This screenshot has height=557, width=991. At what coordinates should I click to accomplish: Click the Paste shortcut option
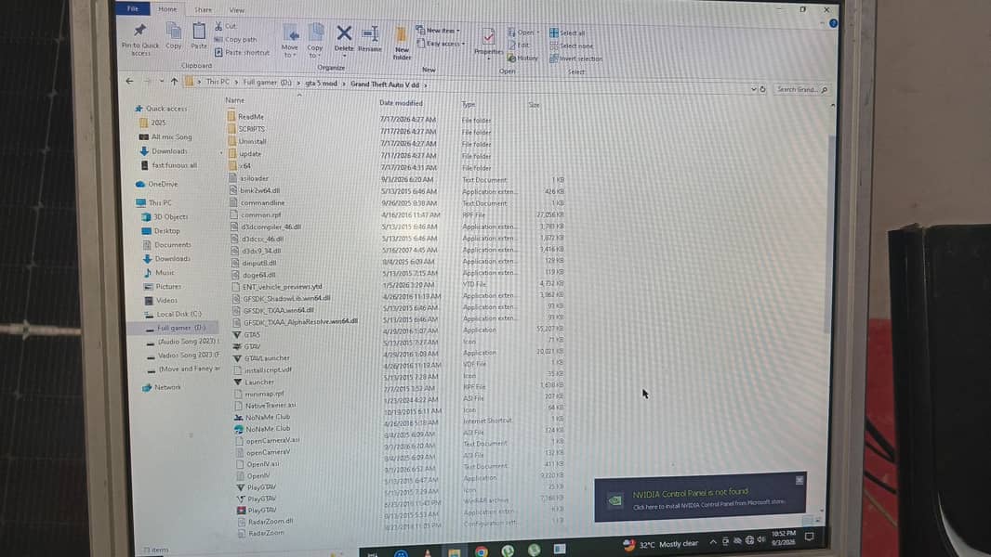(x=242, y=52)
